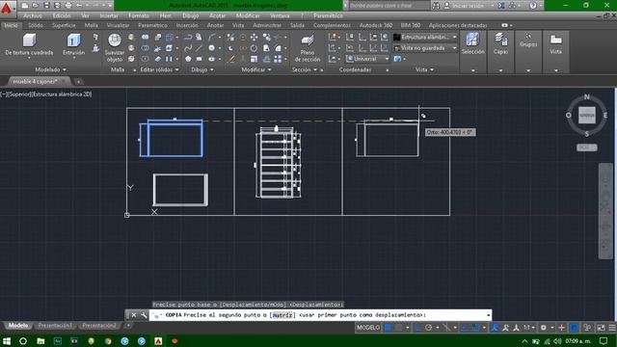Viewport: 617px width, 347px height.
Task: Click the 'Suavizar objeto' mesh tool
Action: 115,47
